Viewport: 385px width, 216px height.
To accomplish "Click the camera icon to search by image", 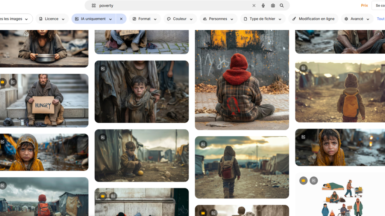I will (273, 6).
